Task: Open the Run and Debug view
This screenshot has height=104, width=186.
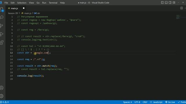Action: 2,34
